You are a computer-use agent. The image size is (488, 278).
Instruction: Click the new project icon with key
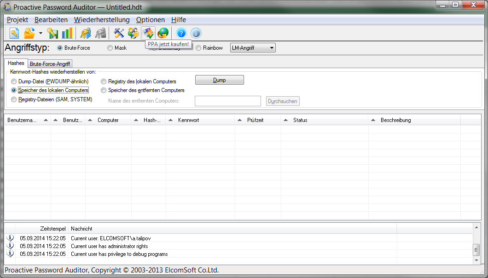(x=14, y=33)
